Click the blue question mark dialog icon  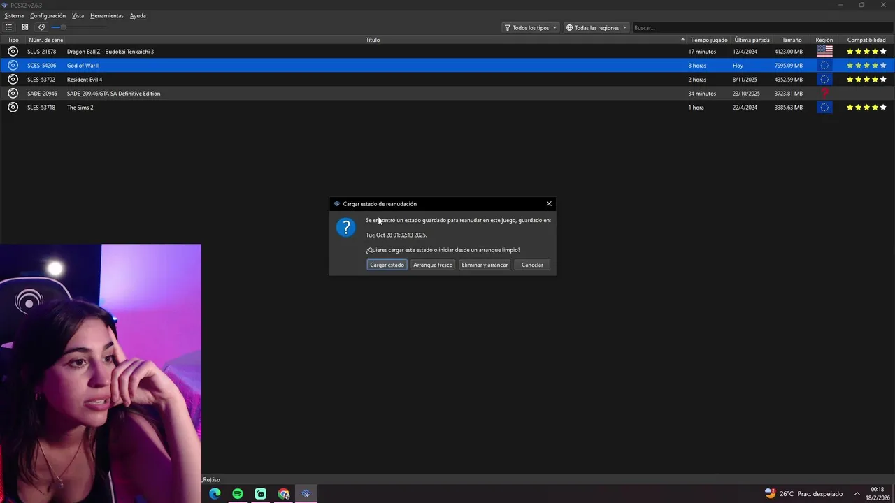[346, 227]
